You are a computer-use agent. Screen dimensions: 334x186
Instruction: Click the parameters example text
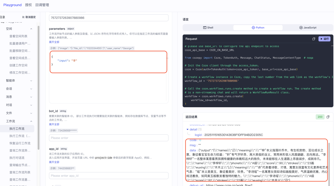[92, 48]
